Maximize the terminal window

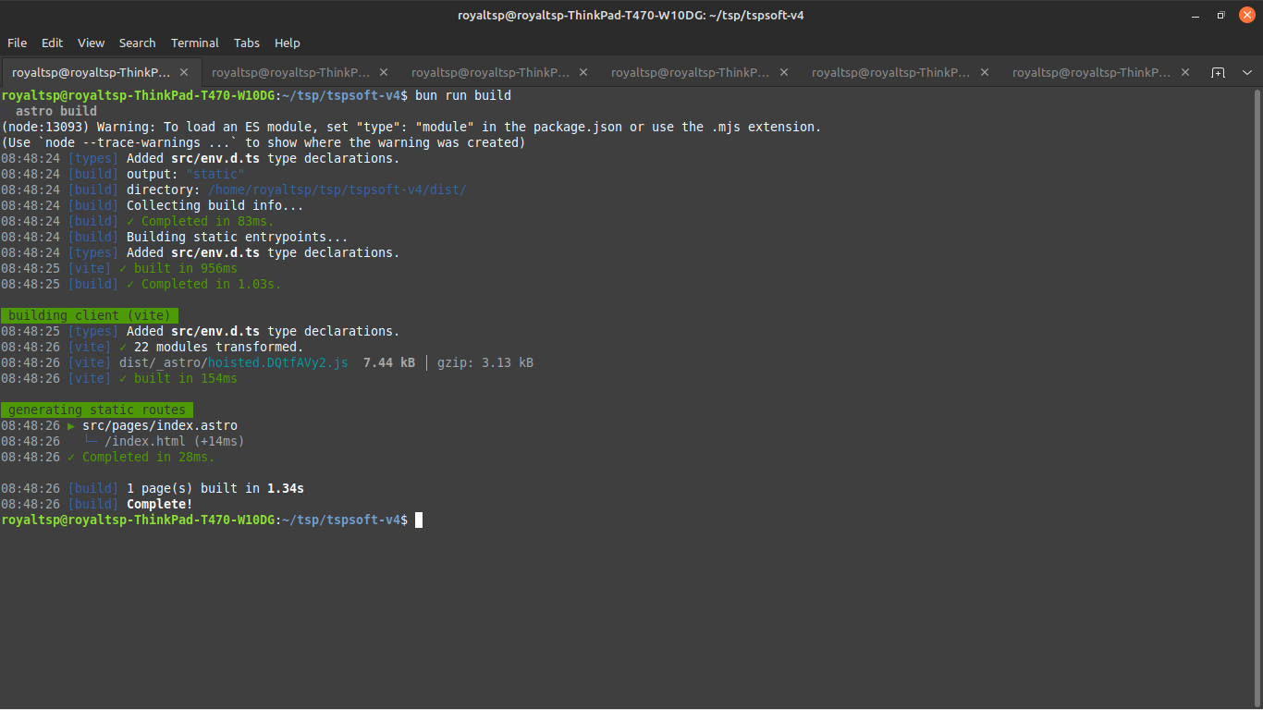[x=1220, y=15]
